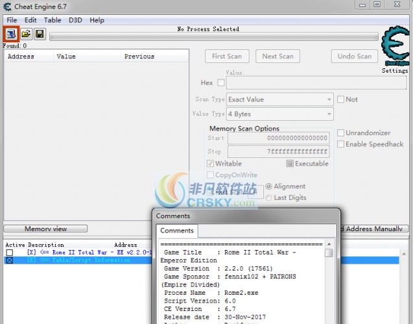The height and width of the screenshot is (324, 413).
Task: Open the Edit menu
Action: 30,20
